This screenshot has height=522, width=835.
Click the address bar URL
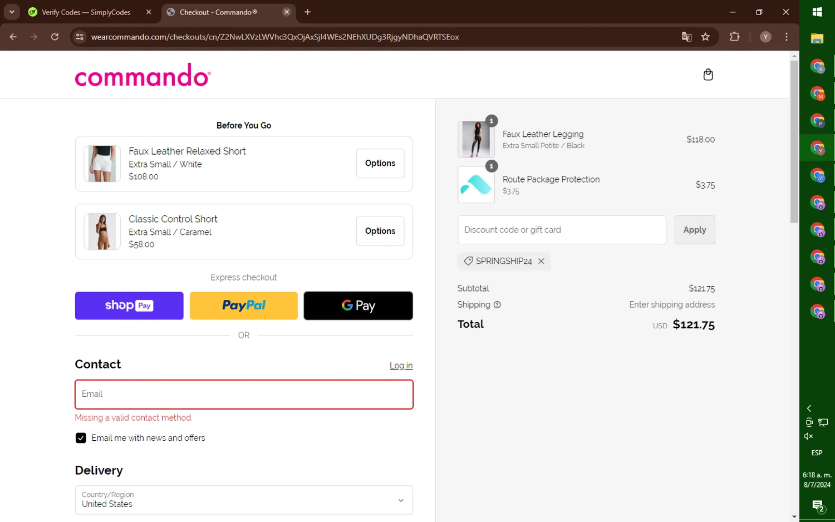[x=275, y=37]
